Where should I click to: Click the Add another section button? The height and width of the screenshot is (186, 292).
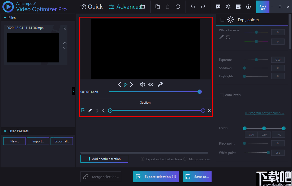point(104,159)
